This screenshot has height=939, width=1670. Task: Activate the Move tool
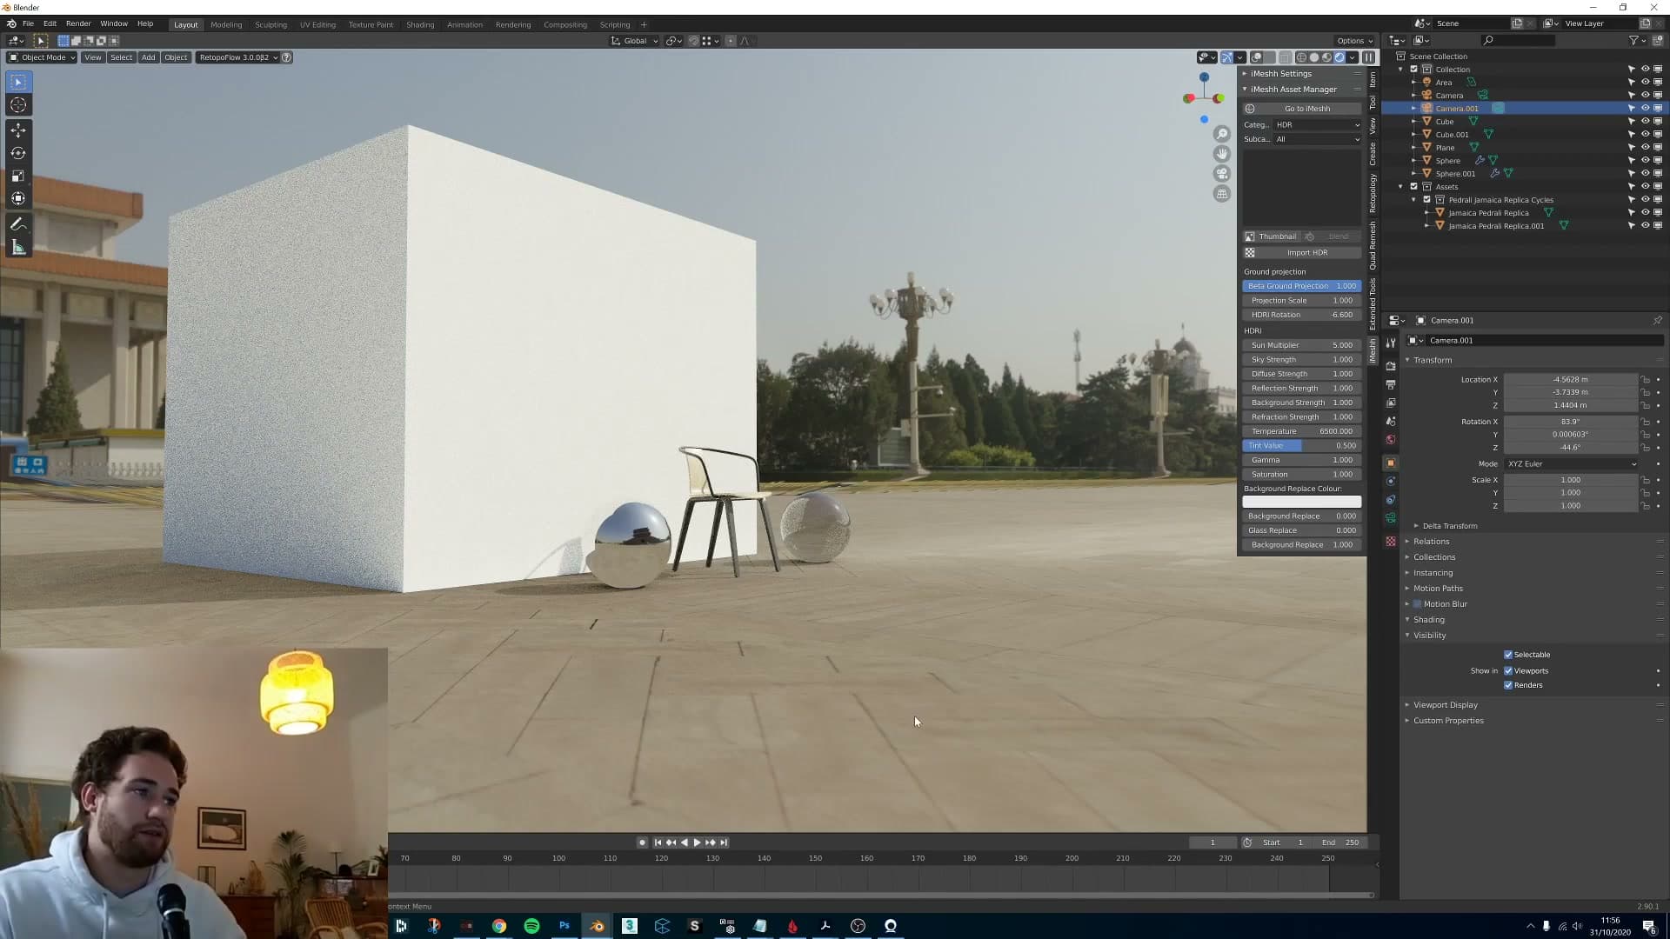coord(18,130)
